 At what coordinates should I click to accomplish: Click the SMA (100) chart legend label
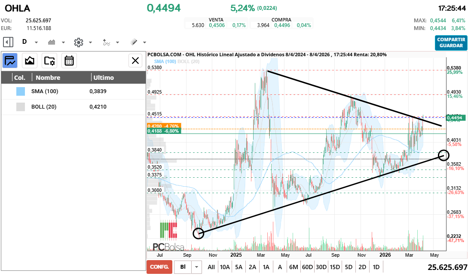pos(165,62)
